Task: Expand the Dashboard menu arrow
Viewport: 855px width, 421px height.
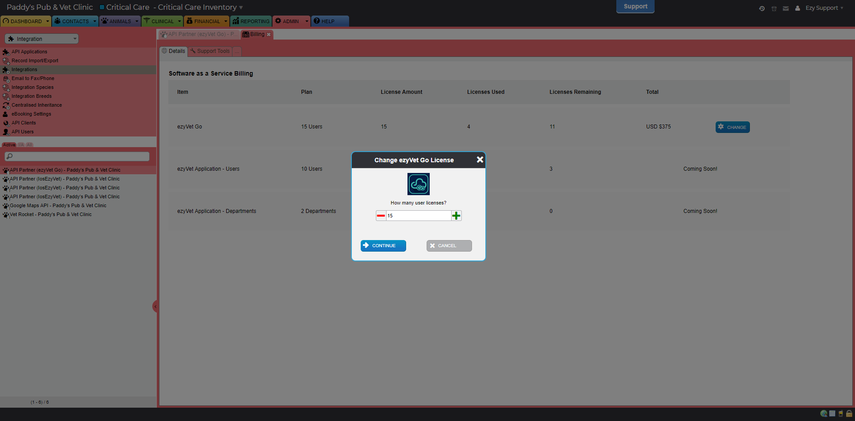Action: pyautogui.click(x=48, y=21)
